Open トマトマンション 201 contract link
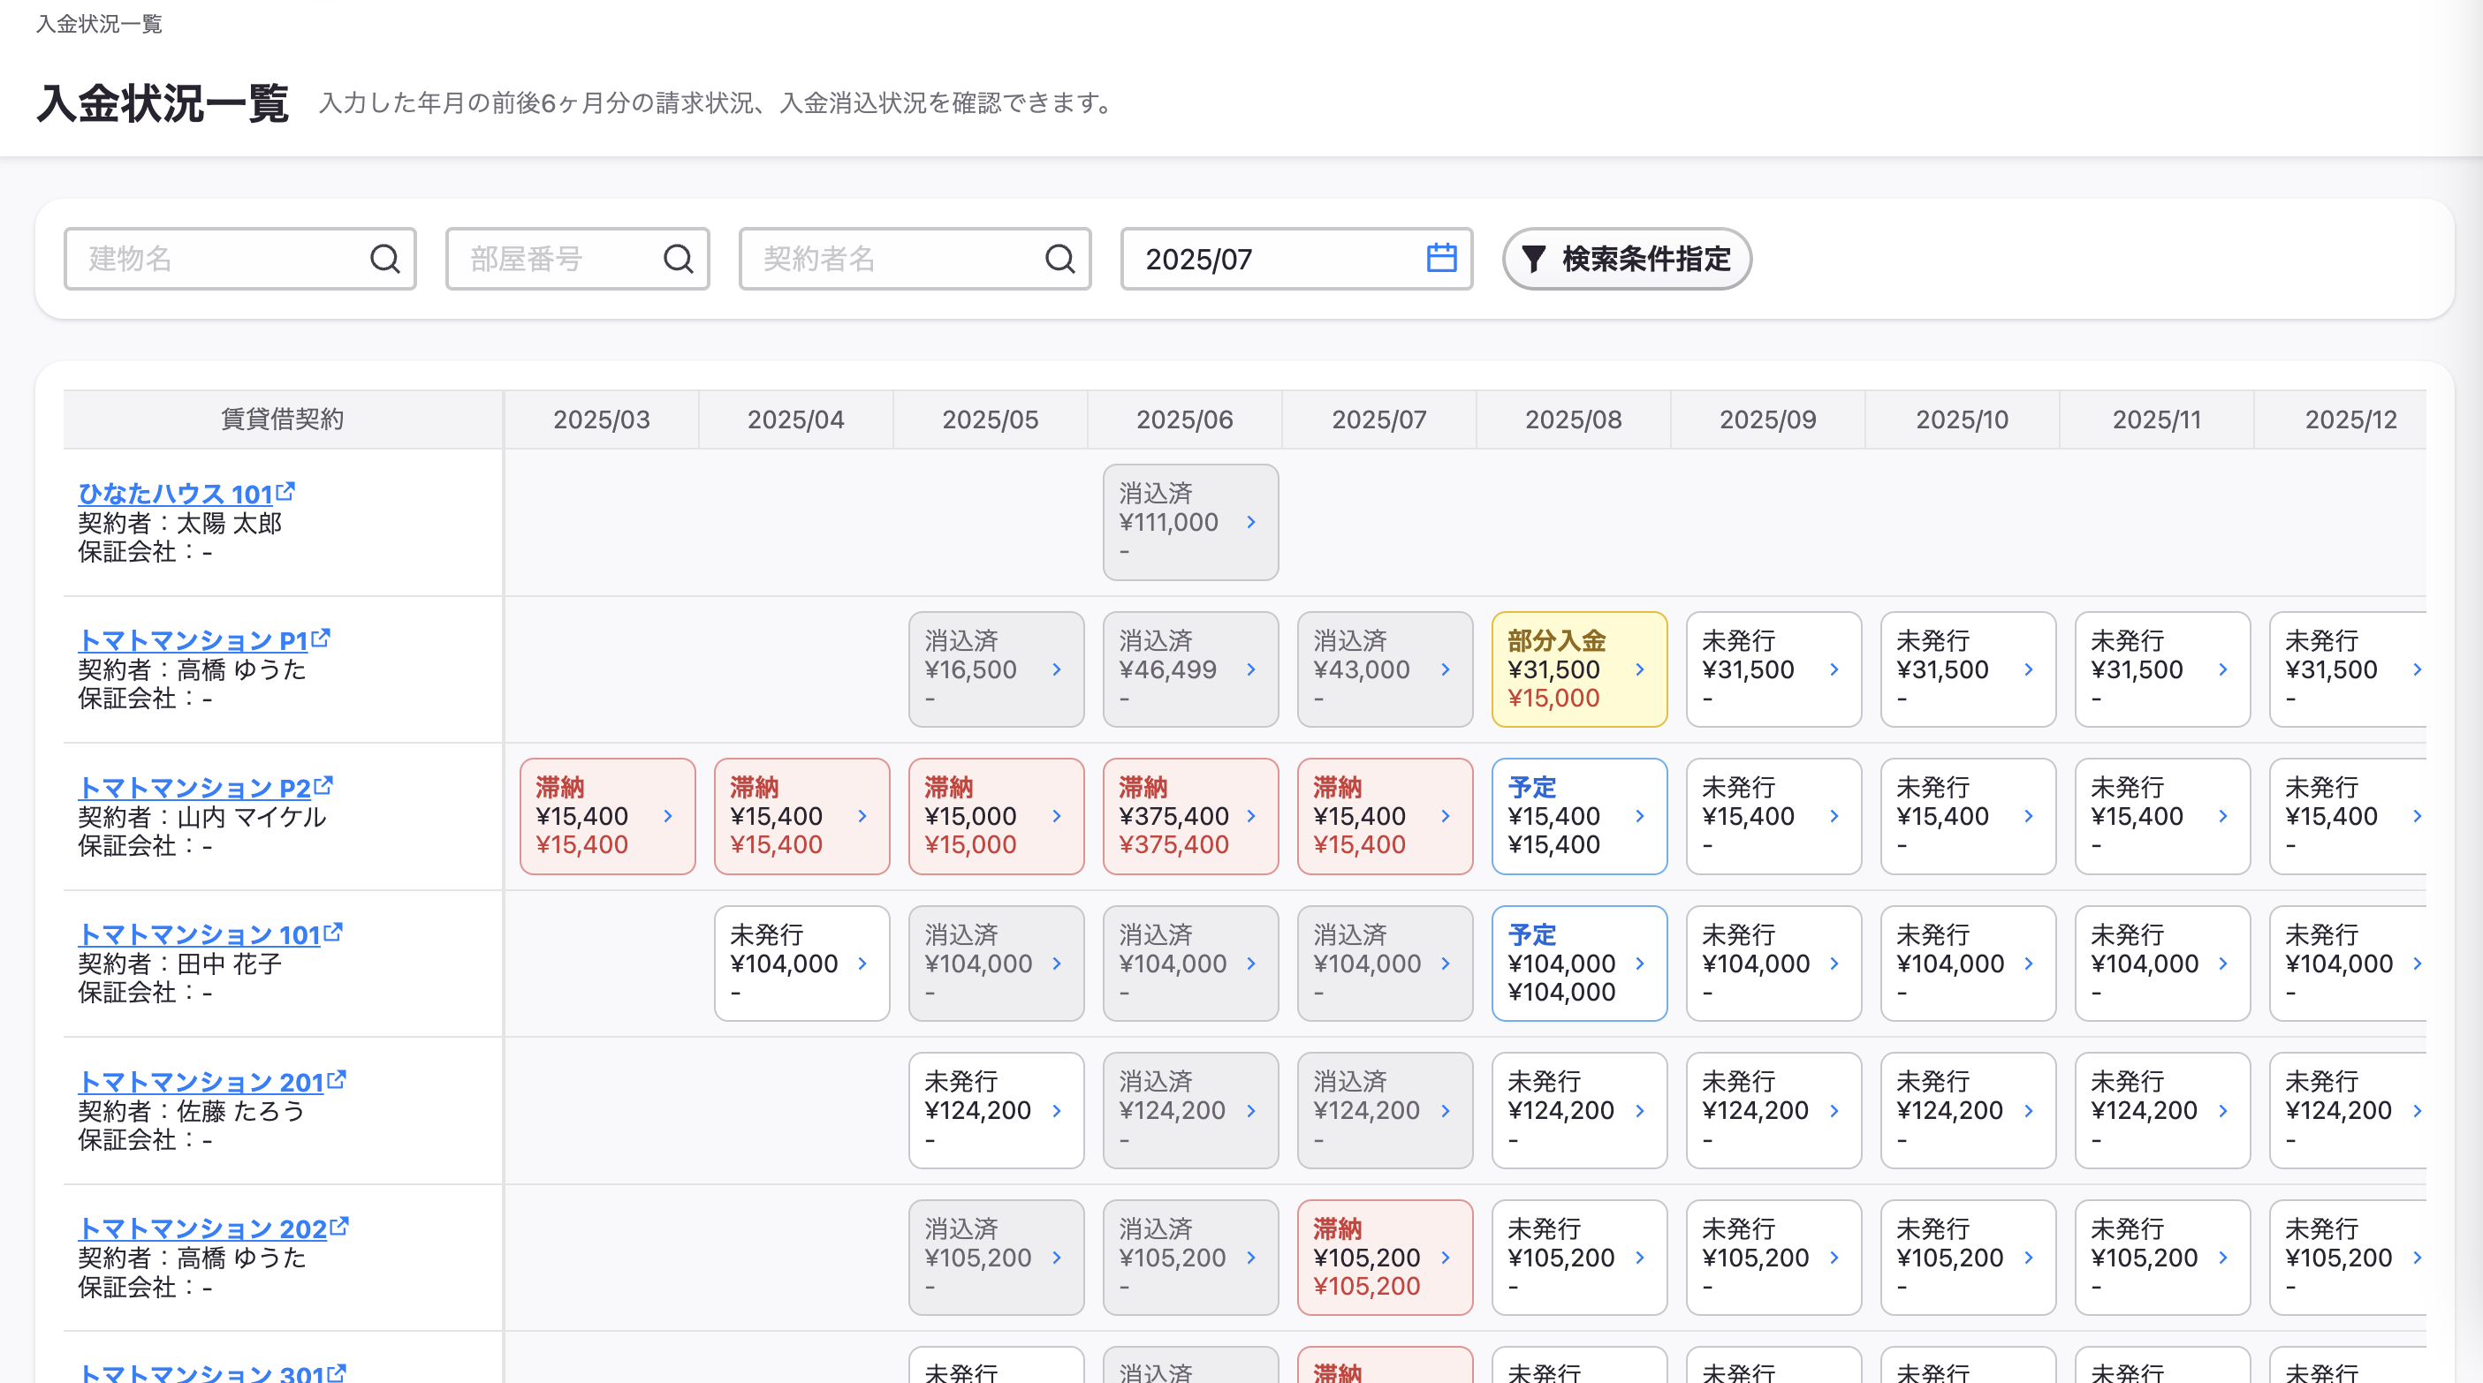Viewport: 2483px width, 1383px height. pos(201,1083)
